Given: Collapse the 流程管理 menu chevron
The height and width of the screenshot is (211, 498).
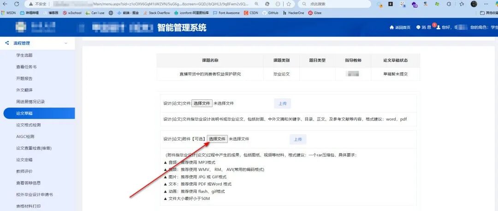Looking at the screenshot, I should point(66,43).
